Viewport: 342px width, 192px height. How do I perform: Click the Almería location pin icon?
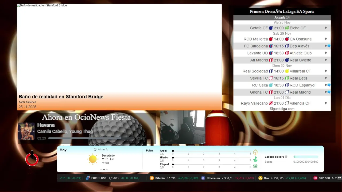[x=95, y=150]
